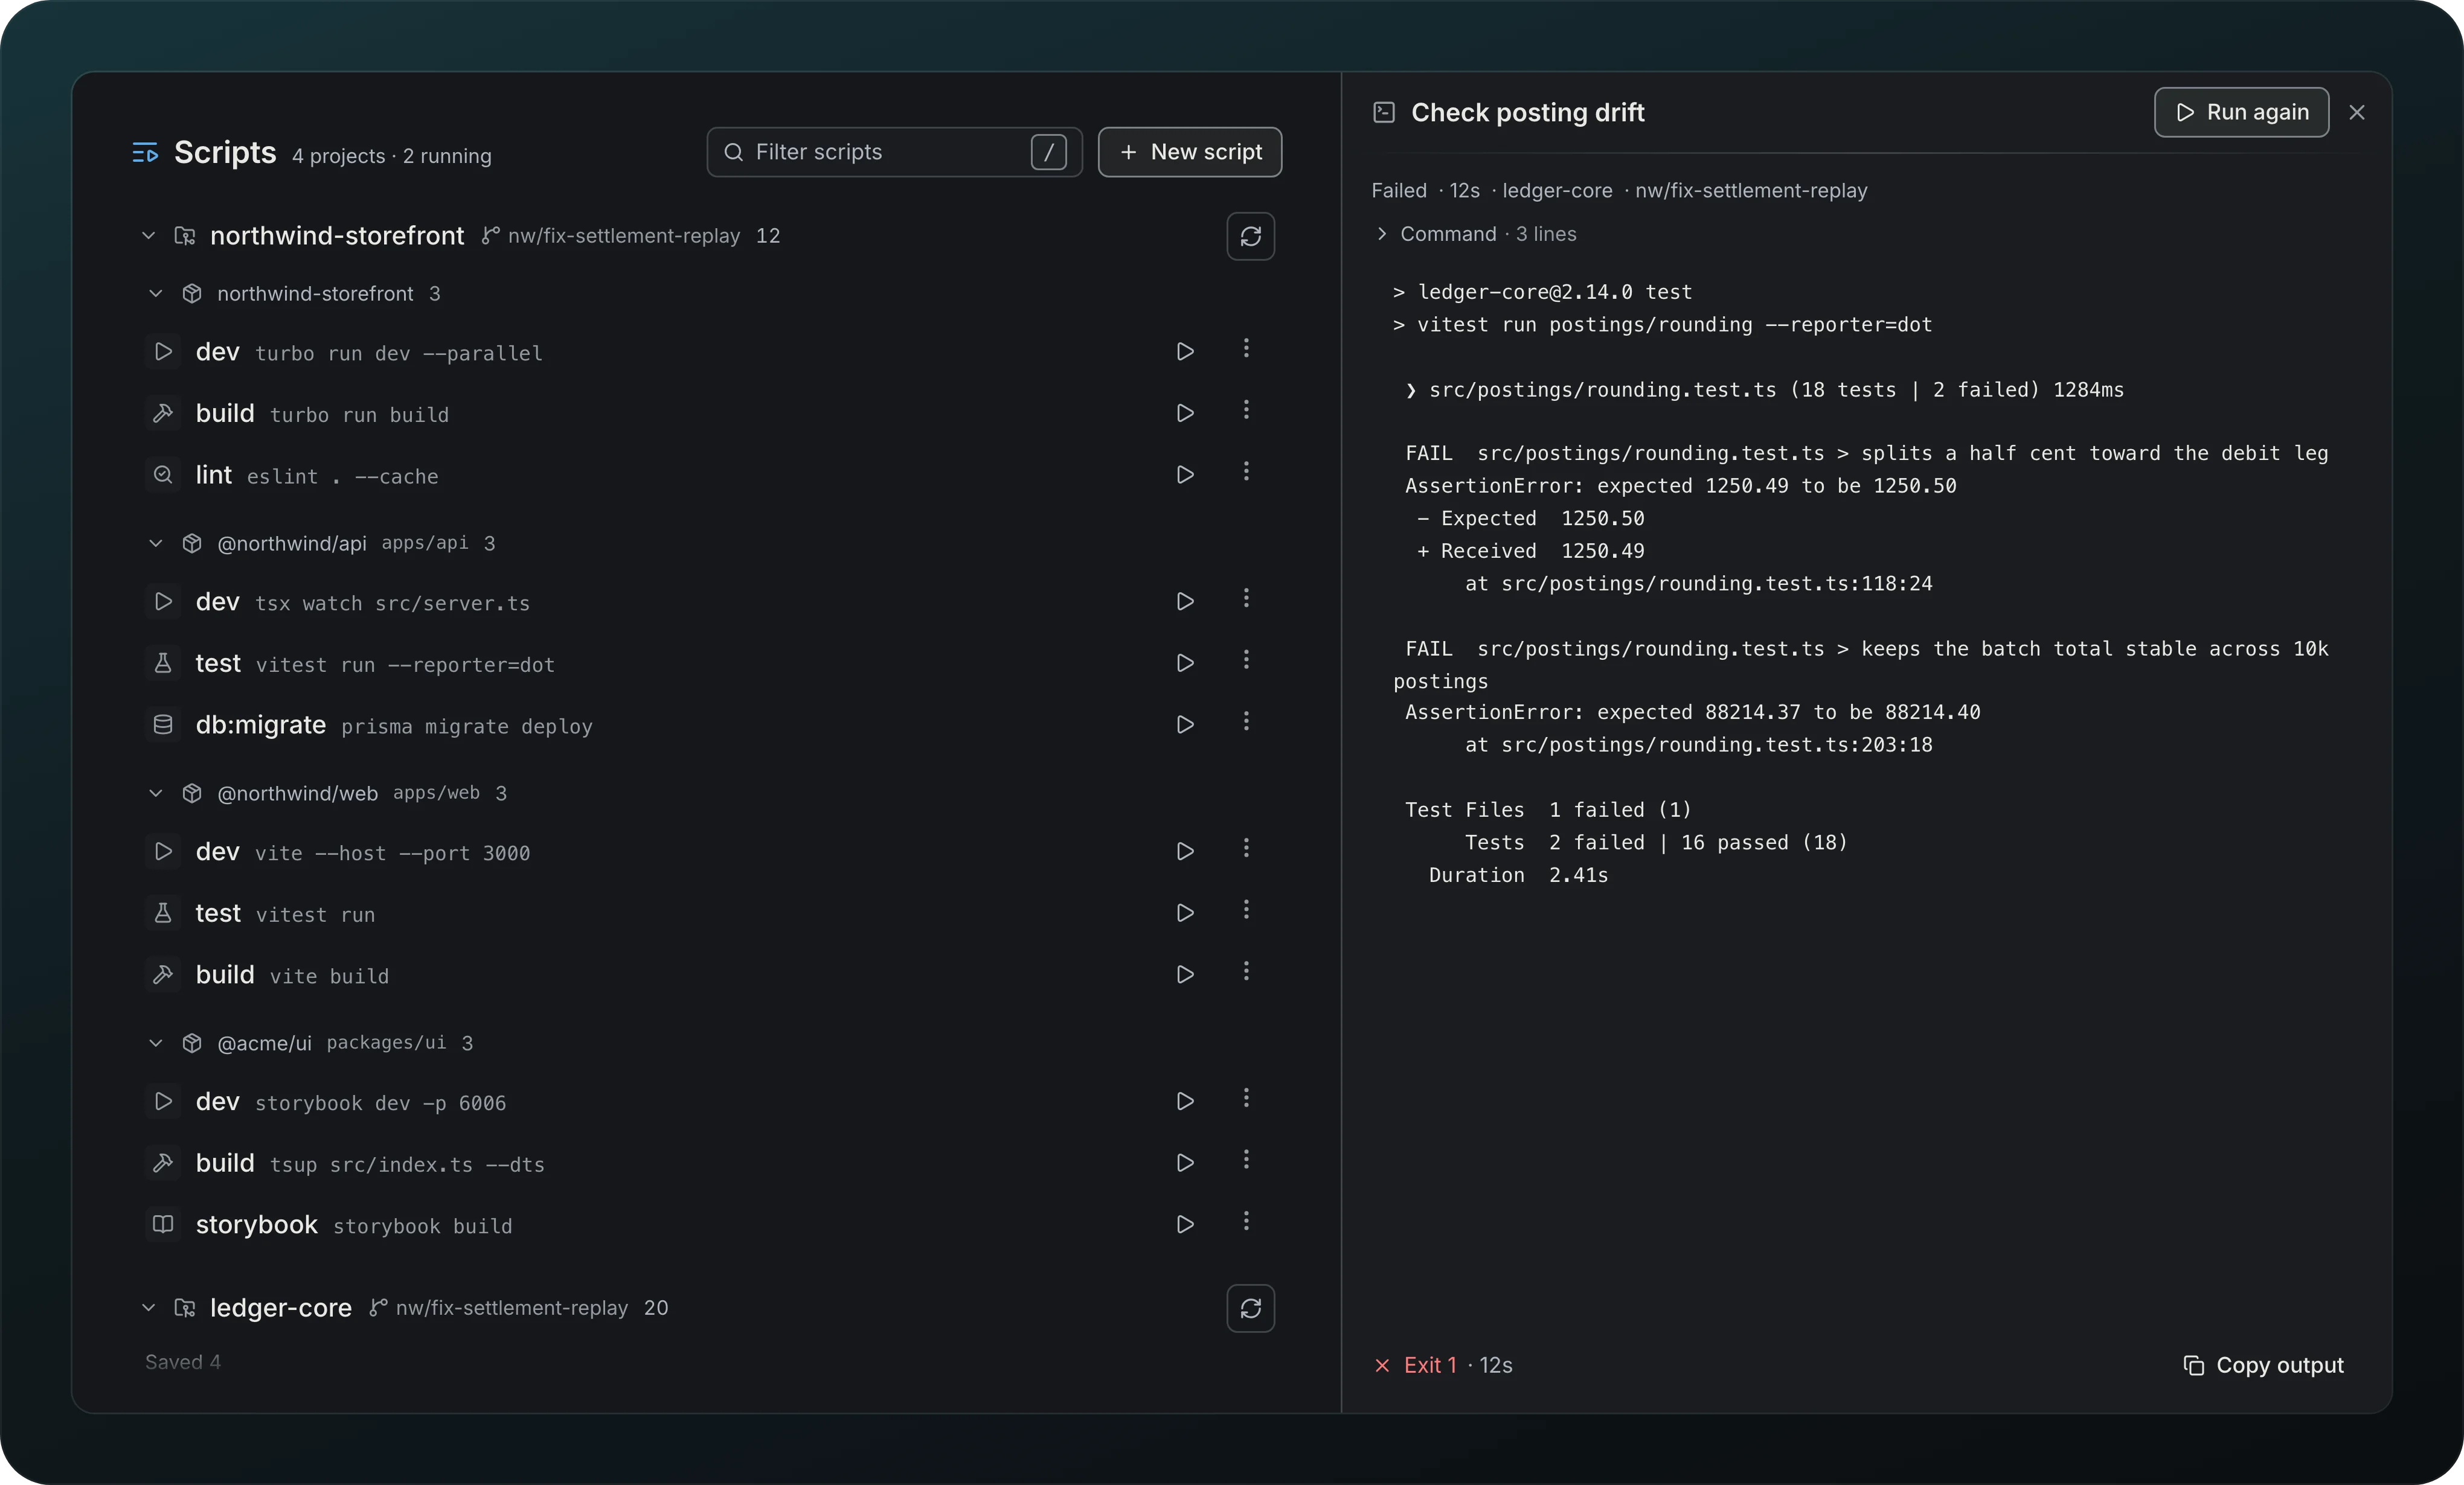The width and height of the screenshot is (2464, 1485).
Task: Open more options for api test script
Action: click(1246, 659)
